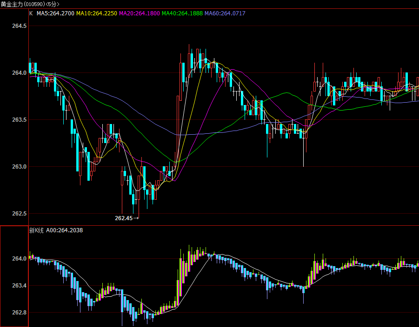
Task: Click the 264.0 label on sub-chart axis
Action: [19, 259]
